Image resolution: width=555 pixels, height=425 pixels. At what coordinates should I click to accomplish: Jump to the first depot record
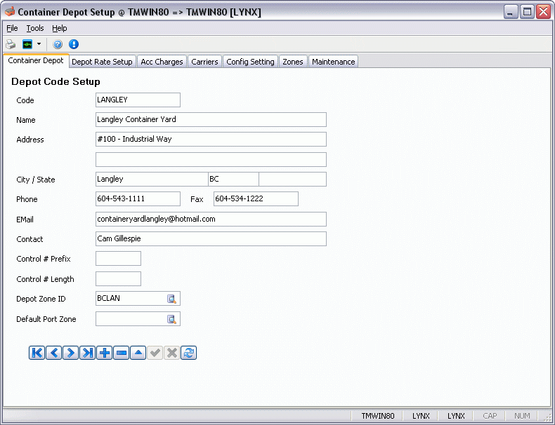(37, 353)
